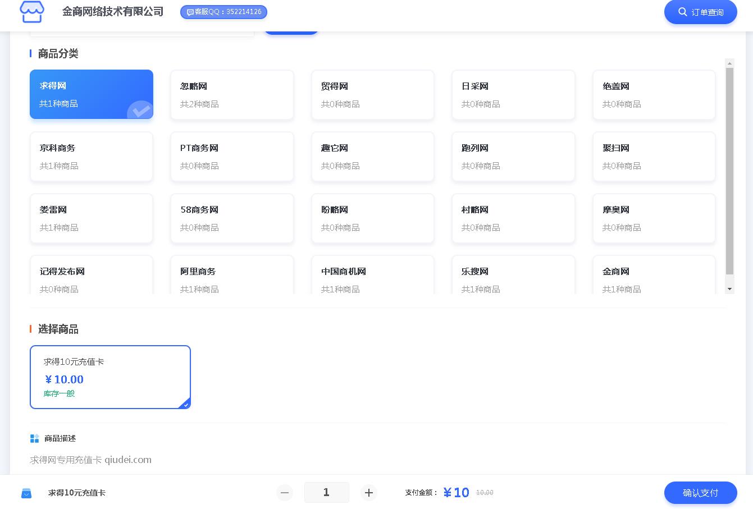Open the 乐搜网 category

pyautogui.click(x=513, y=275)
